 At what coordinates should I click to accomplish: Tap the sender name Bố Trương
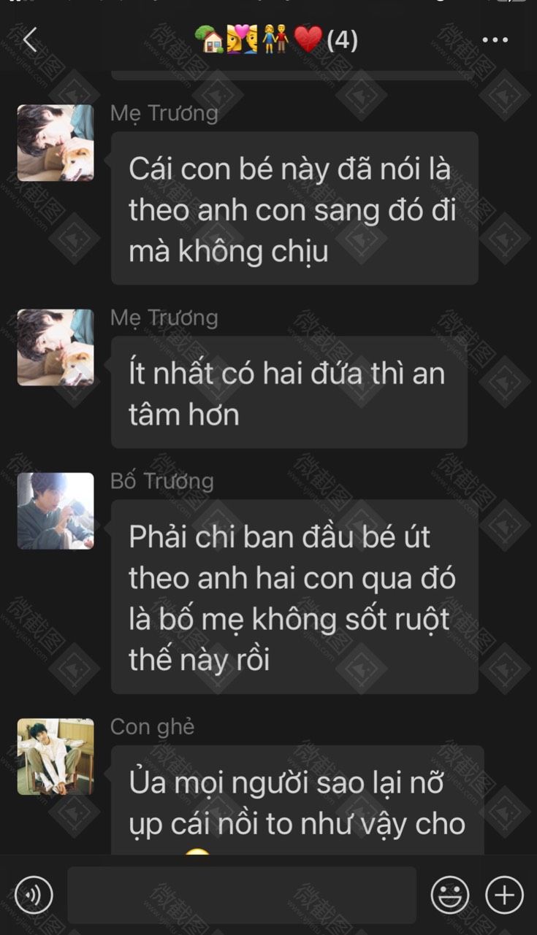pyautogui.click(x=162, y=482)
